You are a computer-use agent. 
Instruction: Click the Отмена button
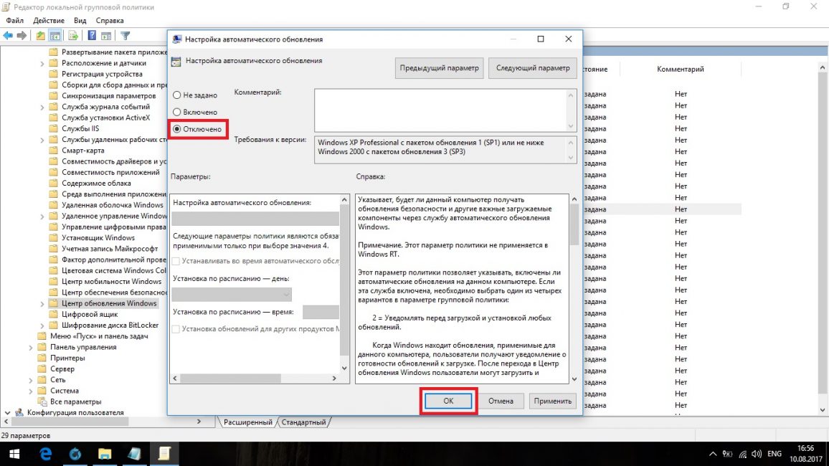500,401
